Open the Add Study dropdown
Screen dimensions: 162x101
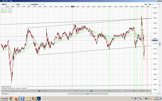point(6,94)
